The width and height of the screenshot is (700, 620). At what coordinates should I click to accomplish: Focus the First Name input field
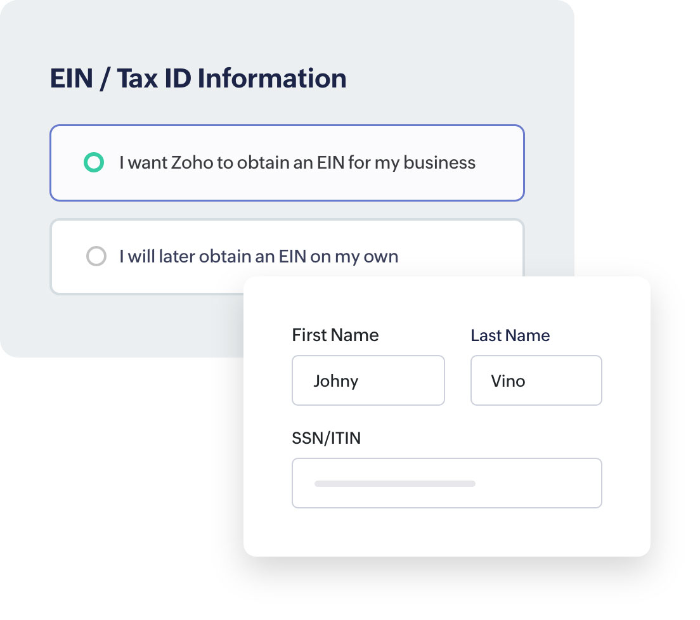tap(368, 380)
